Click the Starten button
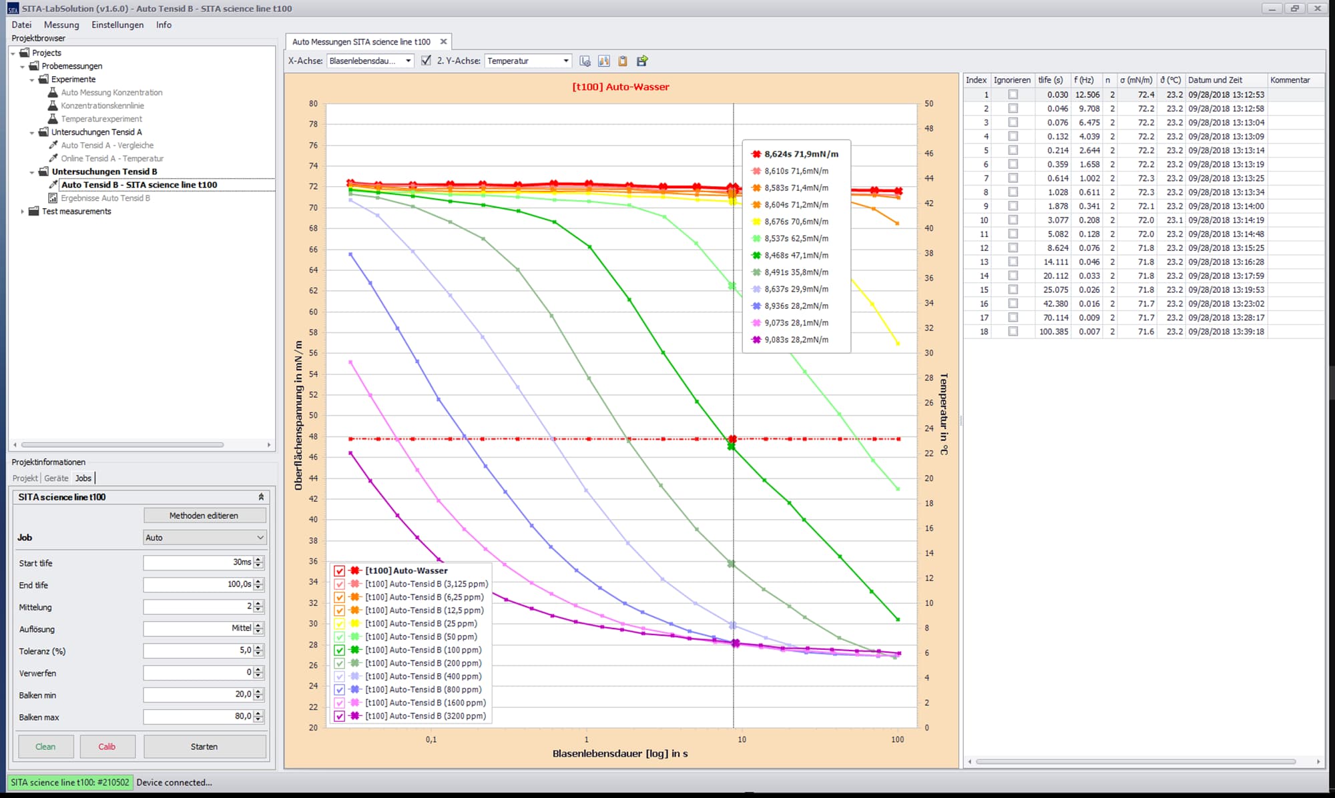 pyautogui.click(x=204, y=747)
